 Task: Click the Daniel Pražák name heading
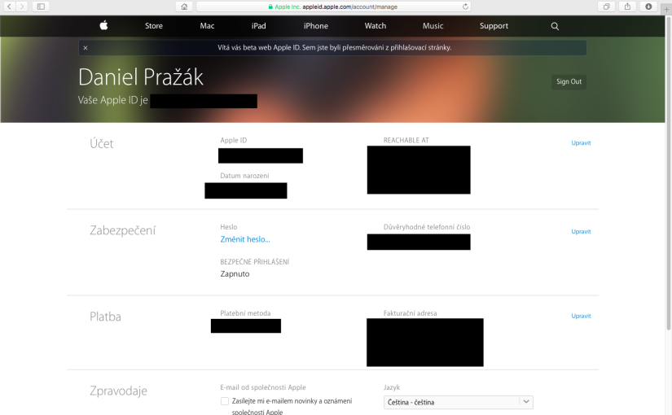141,77
